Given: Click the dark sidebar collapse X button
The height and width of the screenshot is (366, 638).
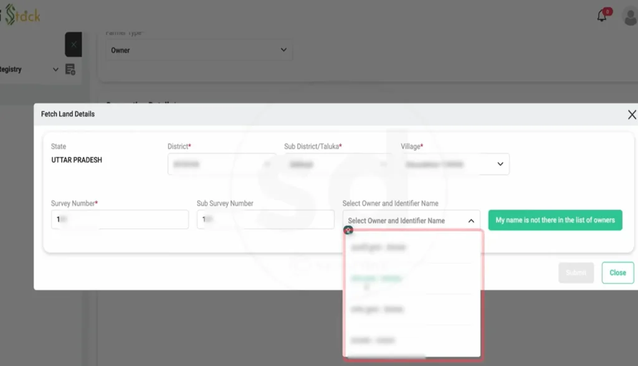Looking at the screenshot, I should (74, 44).
